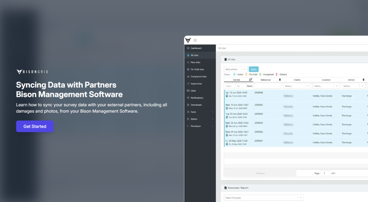Click the sort arrows on the Reference column
The height and width of the screenshot is (202, 368).
tap(280, 80)
